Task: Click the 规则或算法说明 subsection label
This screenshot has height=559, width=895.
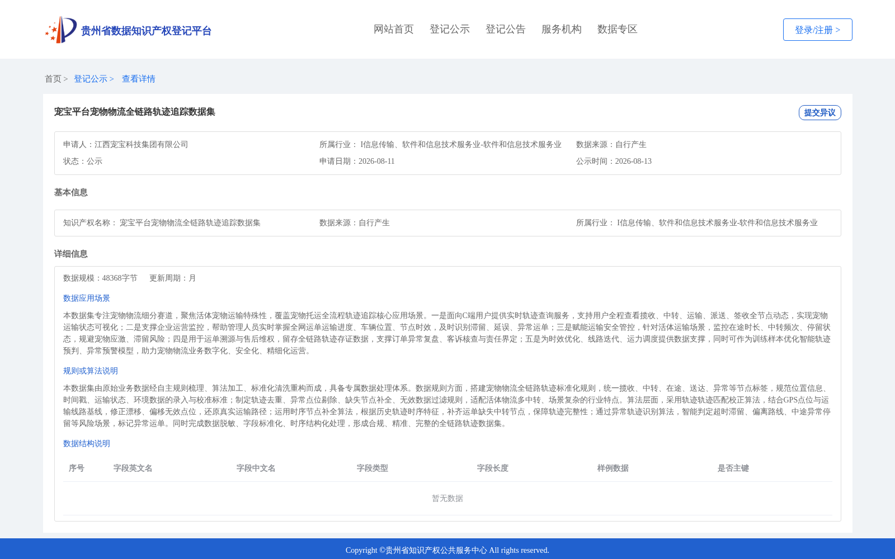Action: 91,371
